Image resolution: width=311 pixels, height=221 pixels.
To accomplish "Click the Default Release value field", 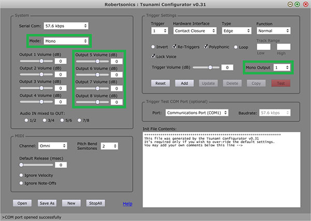I will coord(61,165).
